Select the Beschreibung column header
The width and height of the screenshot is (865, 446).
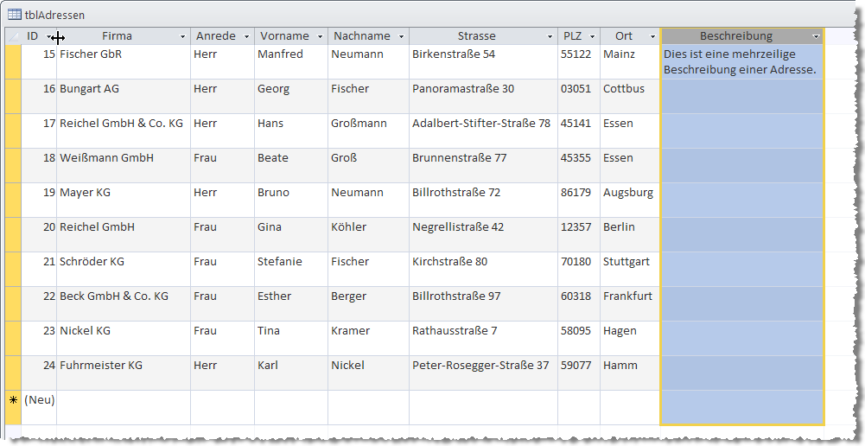(735, 36)
